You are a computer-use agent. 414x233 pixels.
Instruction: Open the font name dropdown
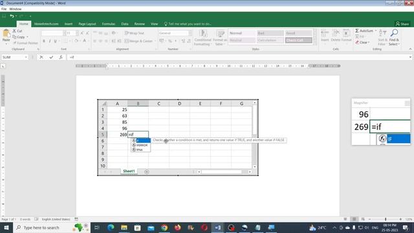click(64, 33)
